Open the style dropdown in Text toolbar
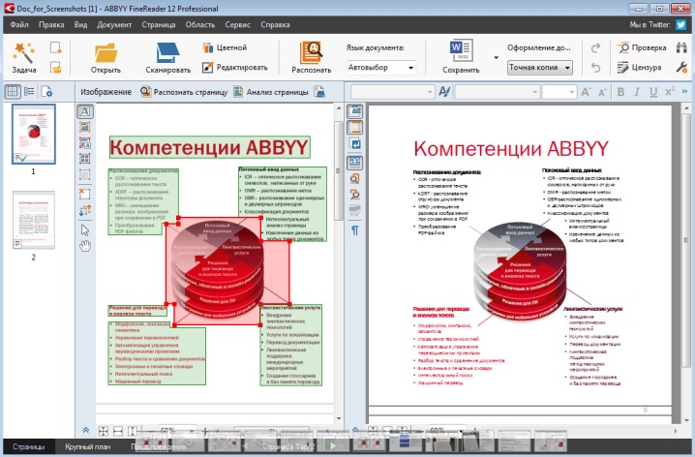 point(392,92)
